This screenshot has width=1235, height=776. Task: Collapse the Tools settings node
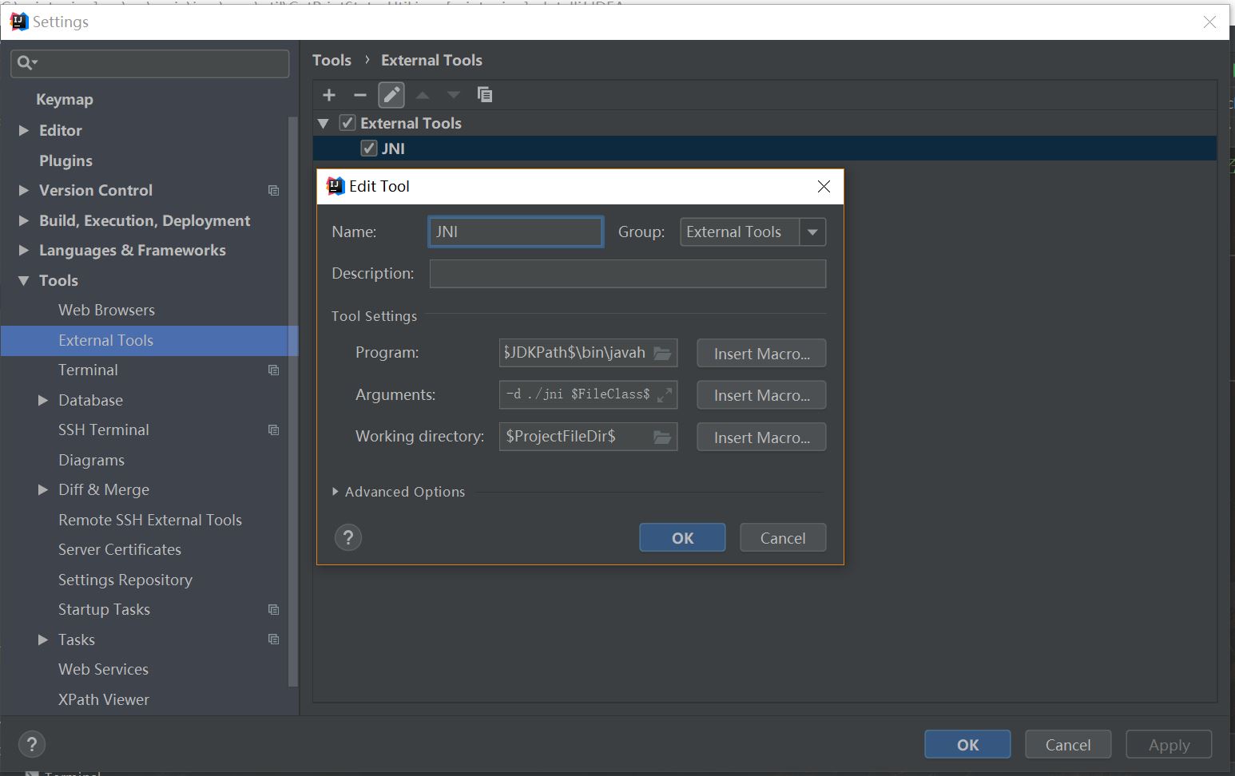click(x=24, y=280)
